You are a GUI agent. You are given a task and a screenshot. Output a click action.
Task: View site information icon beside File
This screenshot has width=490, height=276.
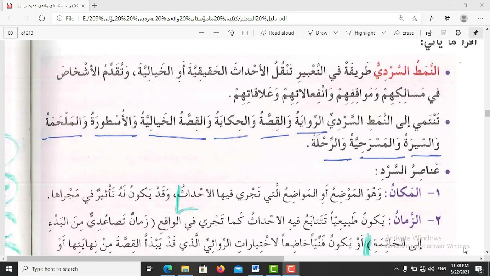pos(60,18)
